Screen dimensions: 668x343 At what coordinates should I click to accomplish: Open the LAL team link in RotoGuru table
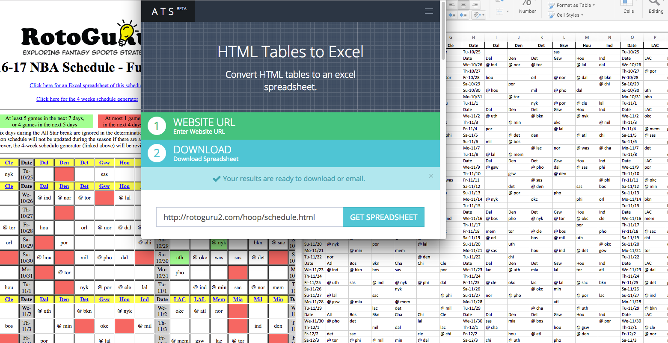(200, 299)
